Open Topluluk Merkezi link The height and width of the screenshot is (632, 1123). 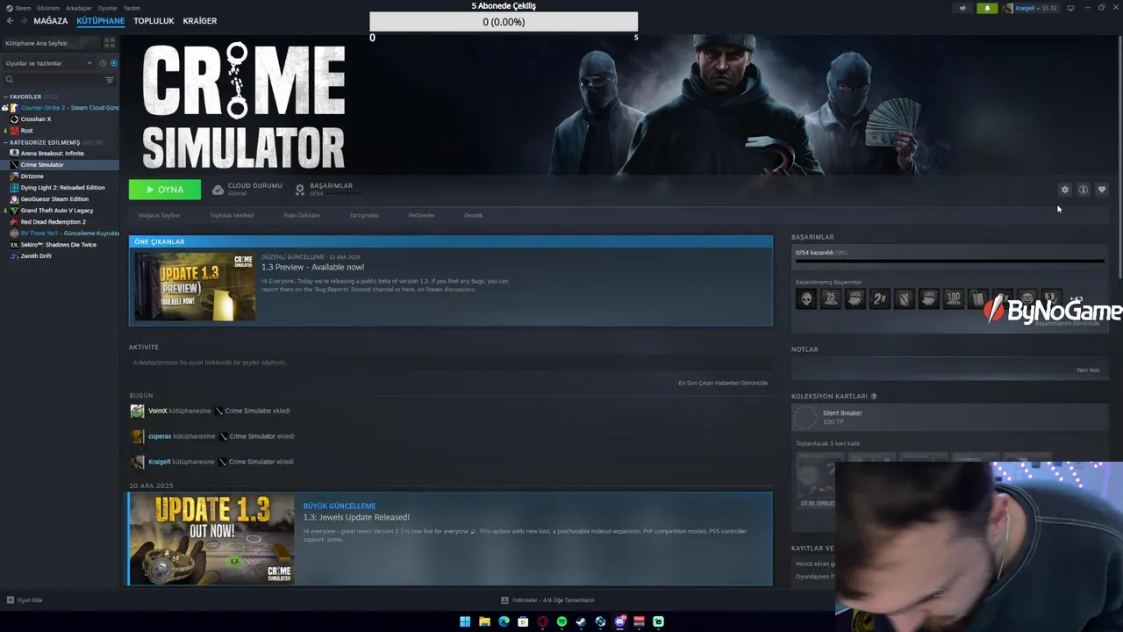[x=232, y=215]
